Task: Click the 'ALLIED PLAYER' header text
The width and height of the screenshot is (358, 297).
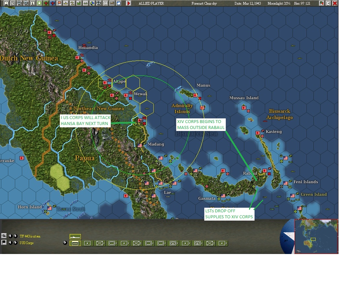Action: click(x=151, y=3)
